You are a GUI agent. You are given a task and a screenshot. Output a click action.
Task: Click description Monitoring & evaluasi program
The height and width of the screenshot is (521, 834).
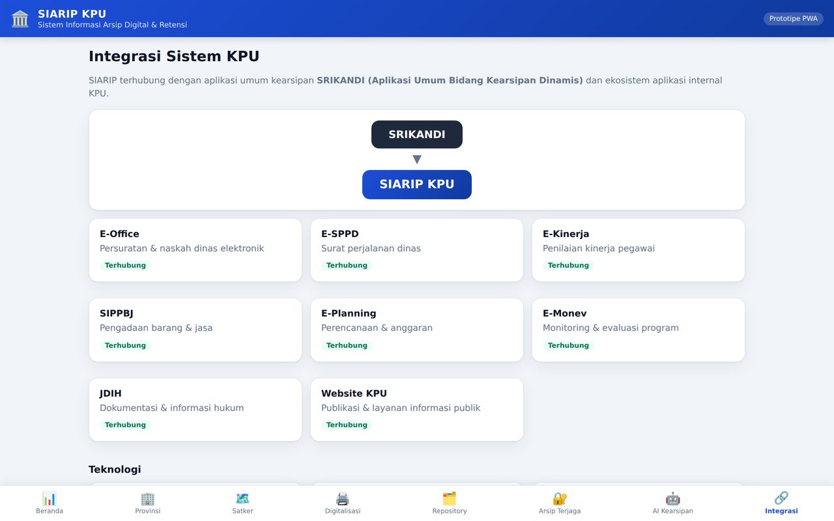click(611, 328)
